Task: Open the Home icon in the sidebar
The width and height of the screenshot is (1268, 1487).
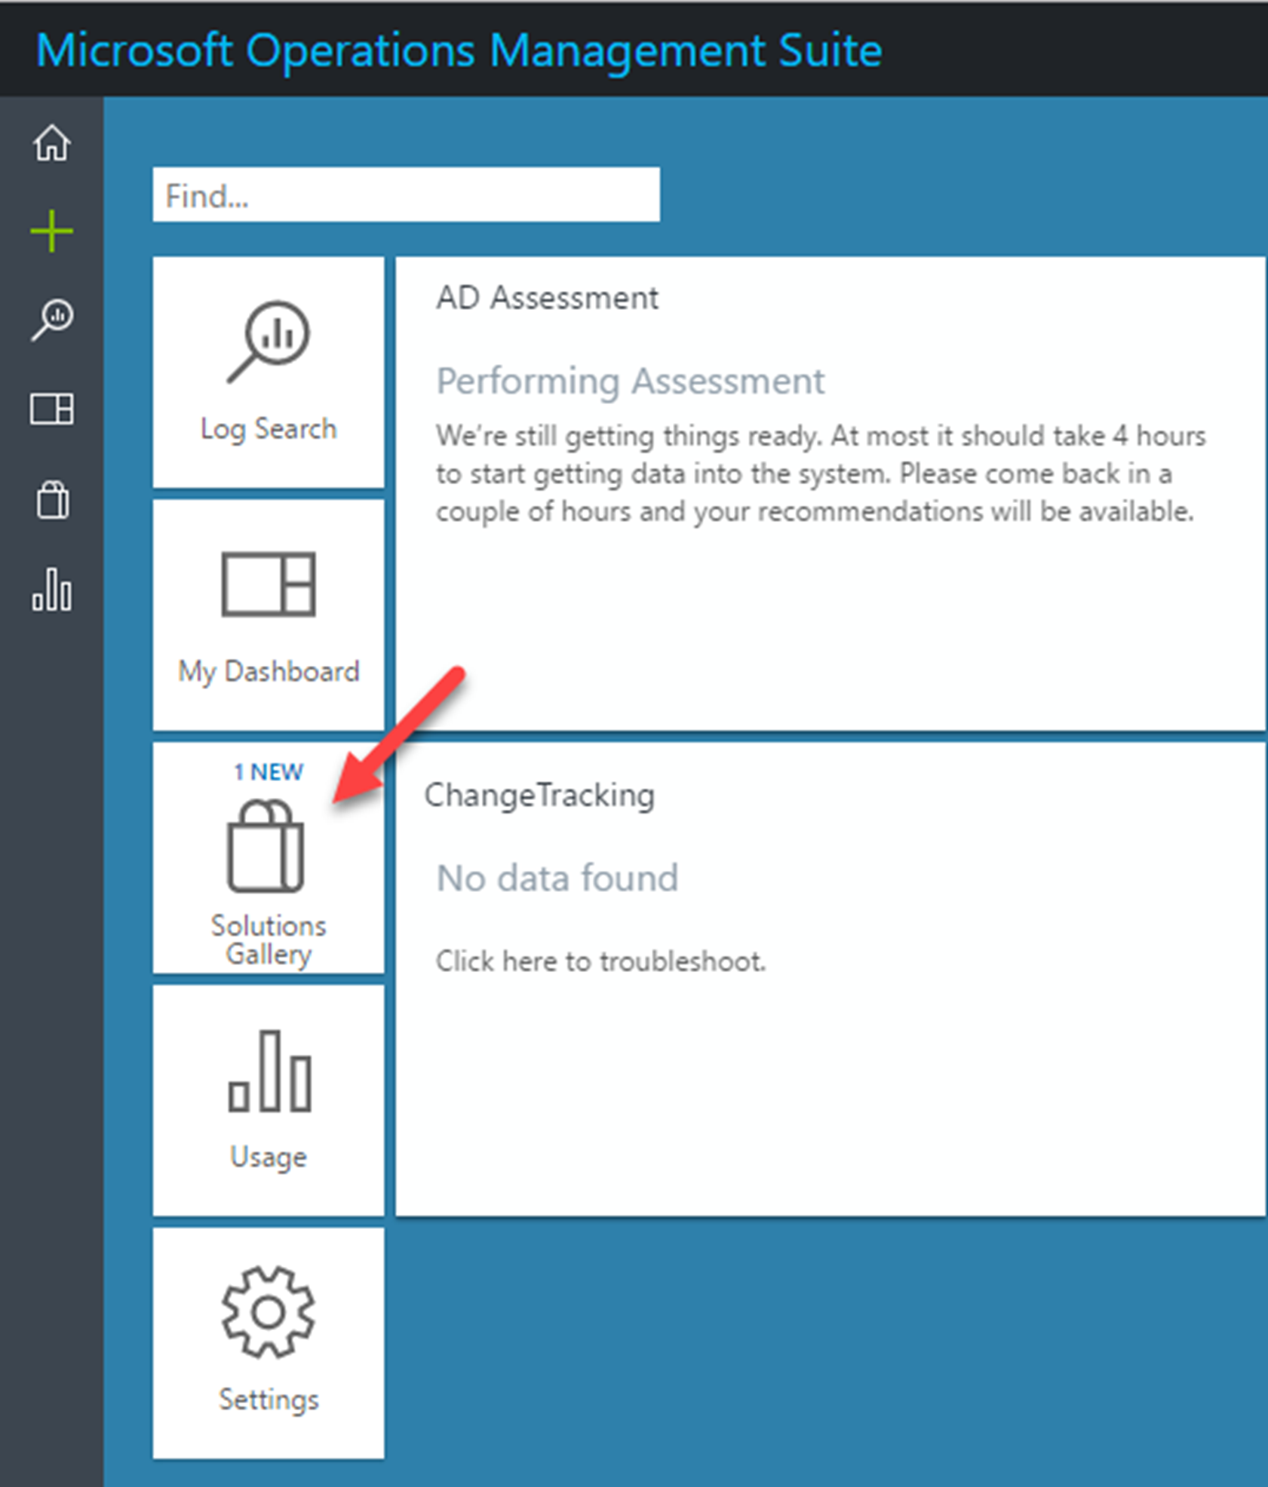Action: (x=51, y=145)
